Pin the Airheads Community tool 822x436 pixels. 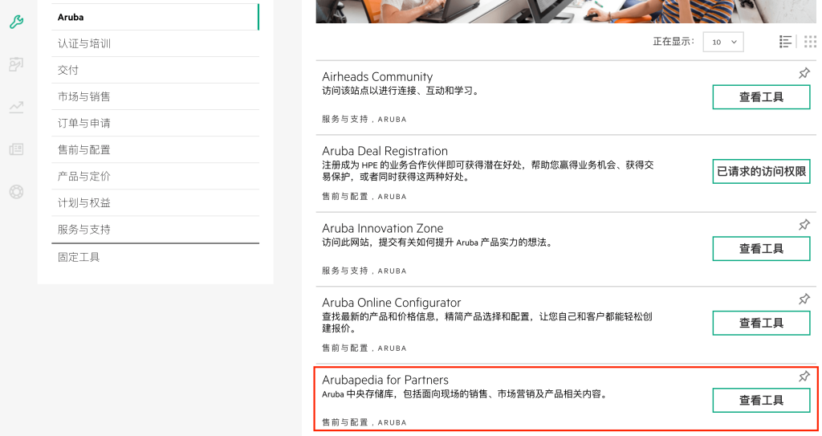804,73
